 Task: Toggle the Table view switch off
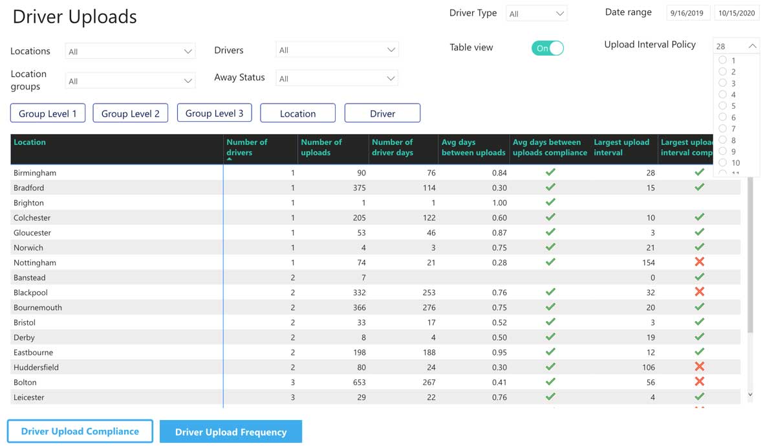[548, 48]
